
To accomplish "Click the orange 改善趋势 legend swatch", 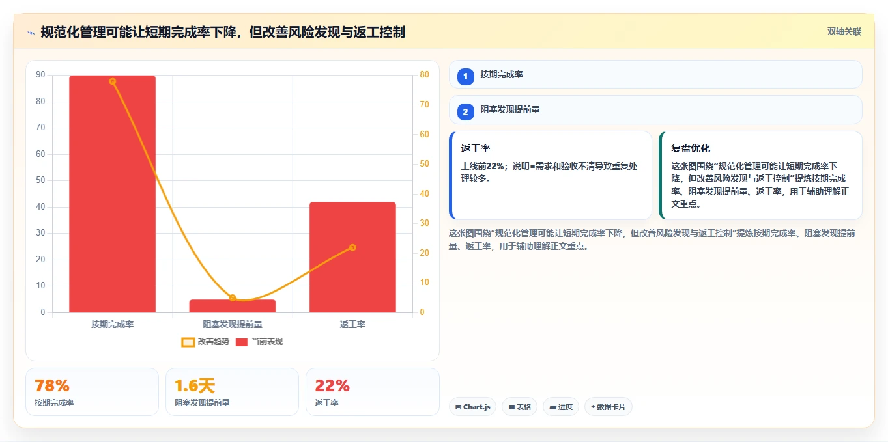I will (188, 342).
